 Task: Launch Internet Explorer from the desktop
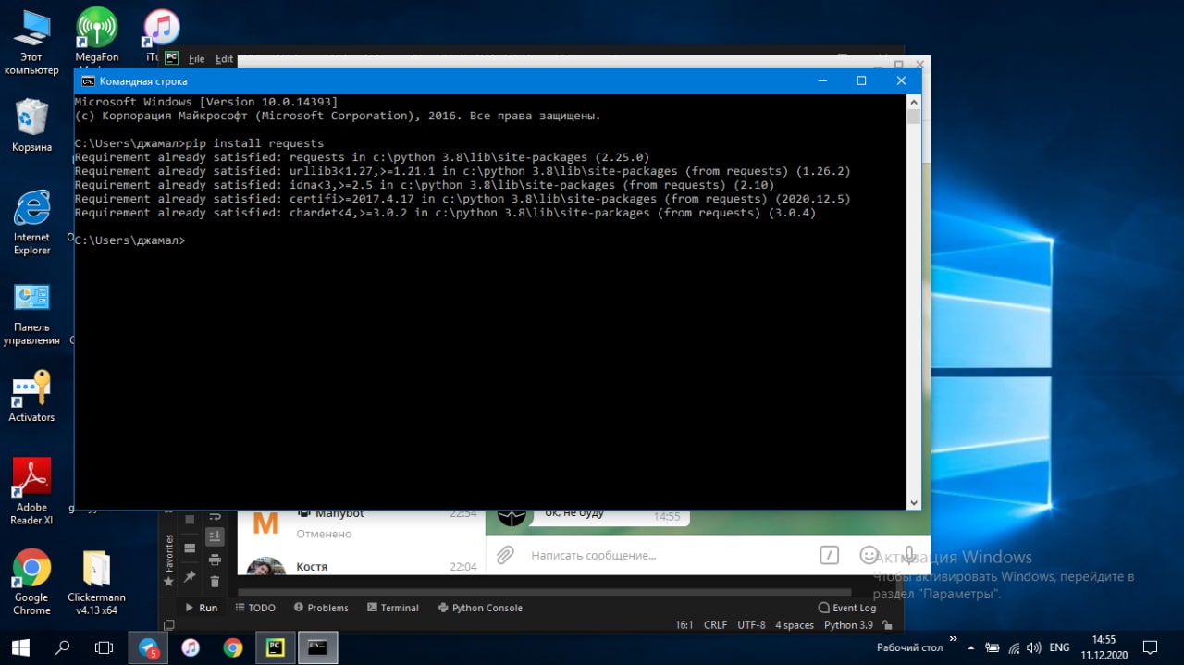[x=31, y=222]
